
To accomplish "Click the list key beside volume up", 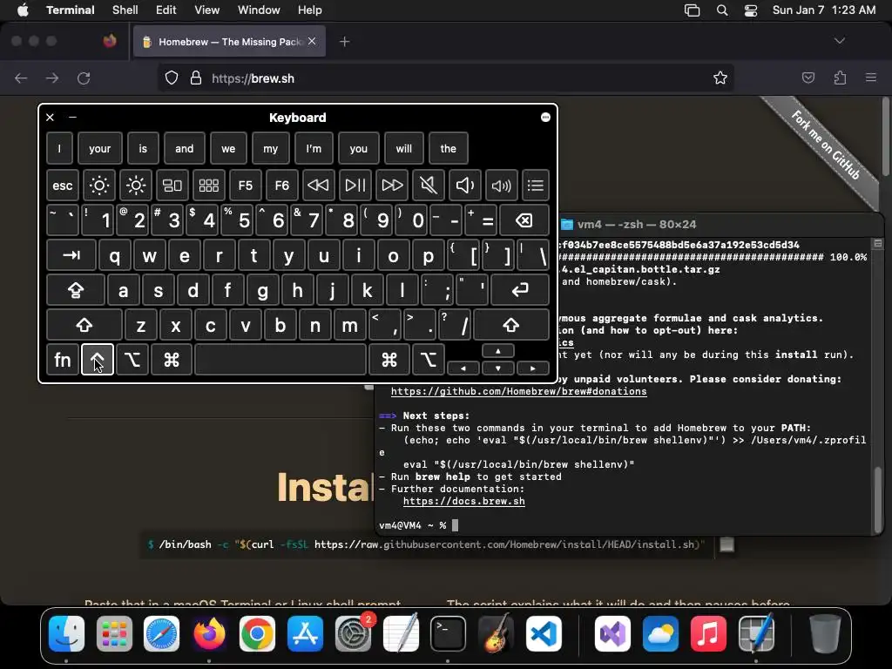I will (x=536, y=185).
